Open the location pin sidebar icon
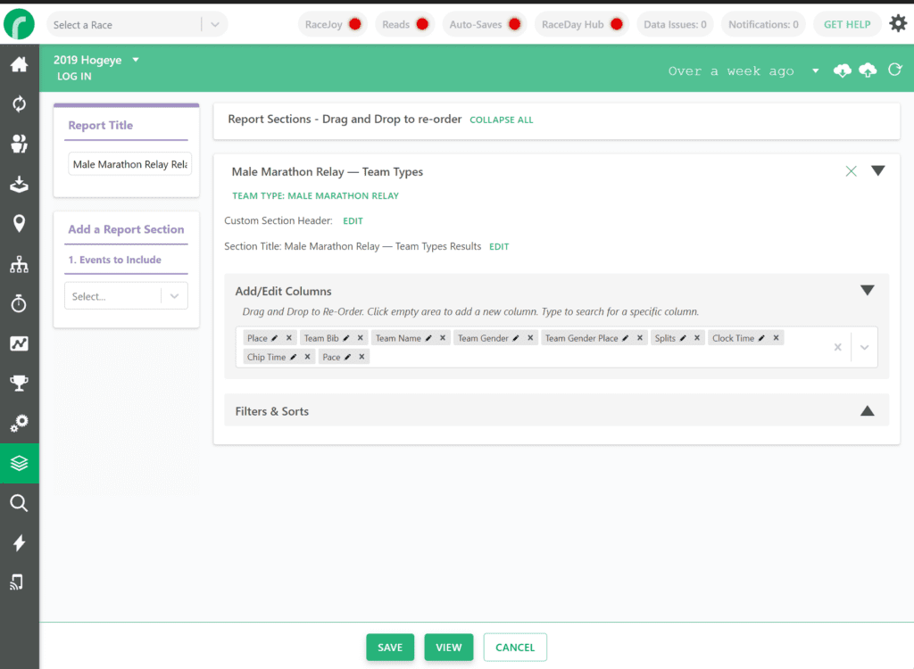 tap(20, 223)
